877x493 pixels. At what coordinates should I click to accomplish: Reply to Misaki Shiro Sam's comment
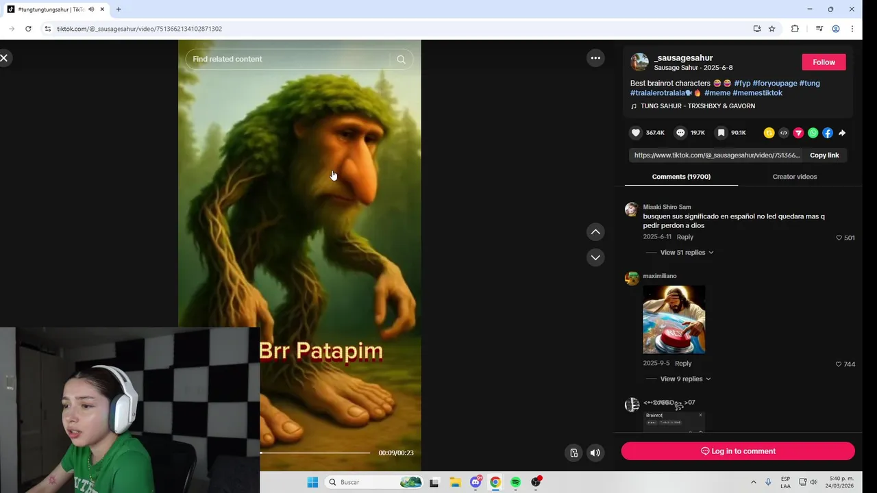point(685,237)
